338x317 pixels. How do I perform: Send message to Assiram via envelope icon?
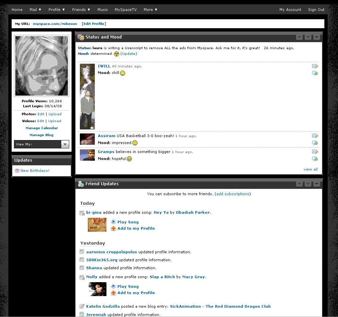coord(315,136)
